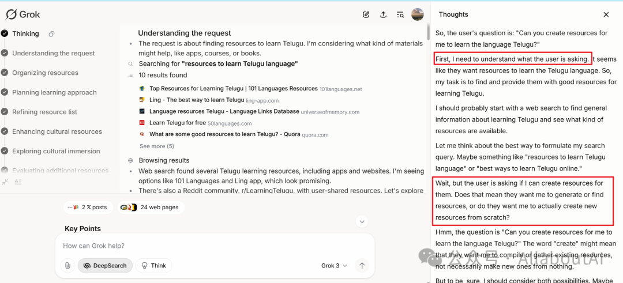
Task: Open the user profile avatar
Action: [417, 14]
